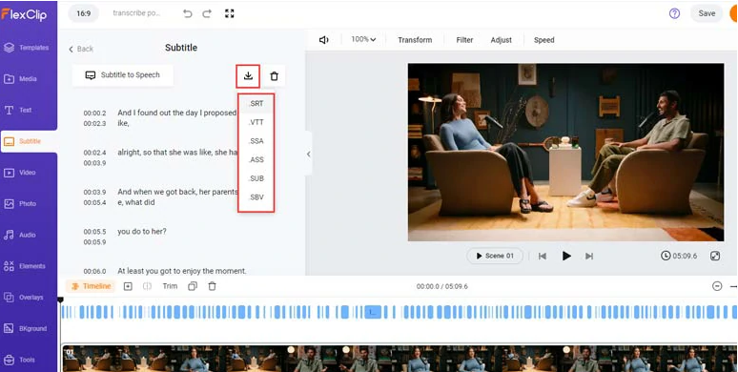The height and width of the screenshot is (372, 738).
Task: Open the help question mark icon
Action: click(674, 13)
